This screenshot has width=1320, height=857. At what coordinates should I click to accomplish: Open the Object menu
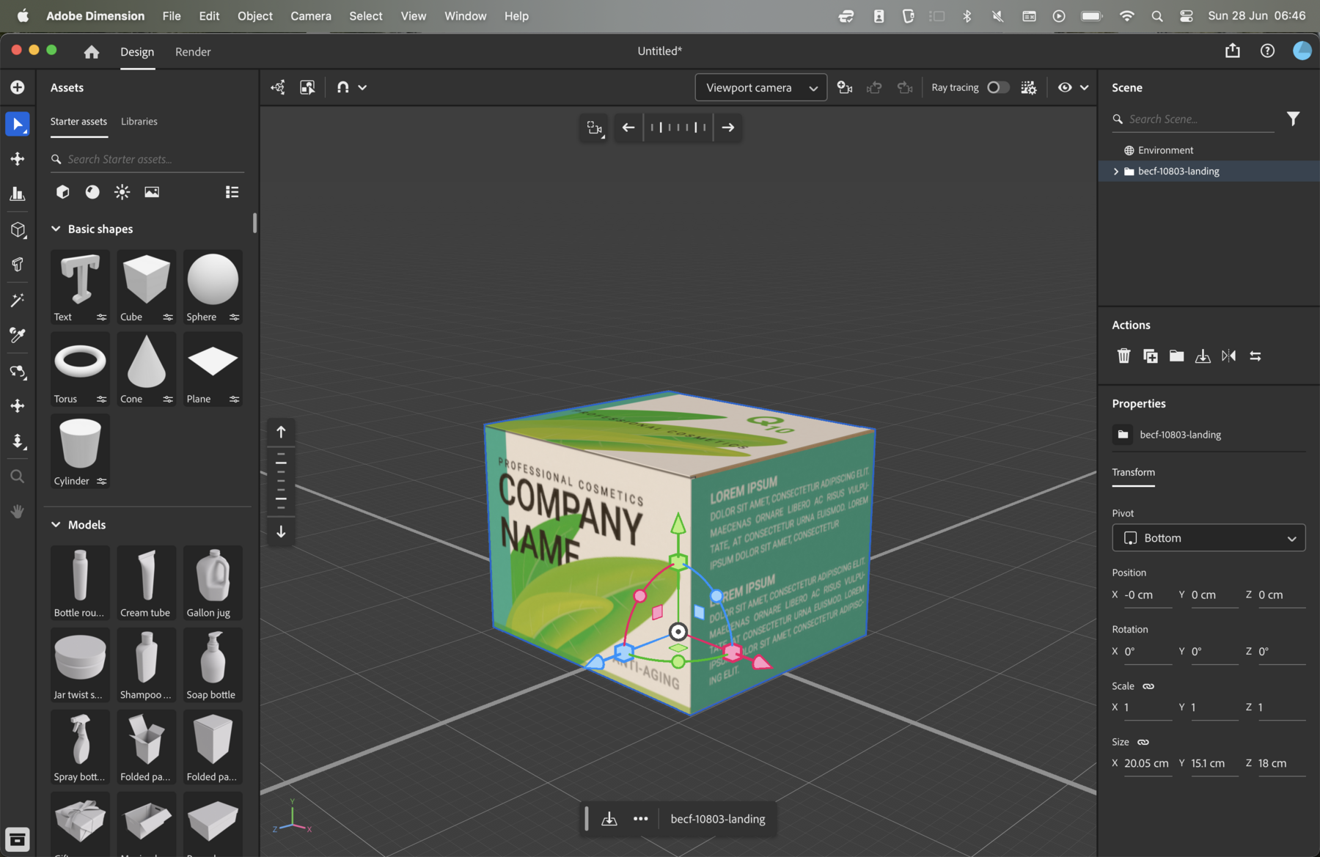[254, 15]
